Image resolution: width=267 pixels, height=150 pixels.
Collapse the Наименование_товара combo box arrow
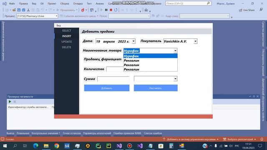coord(175,51)
